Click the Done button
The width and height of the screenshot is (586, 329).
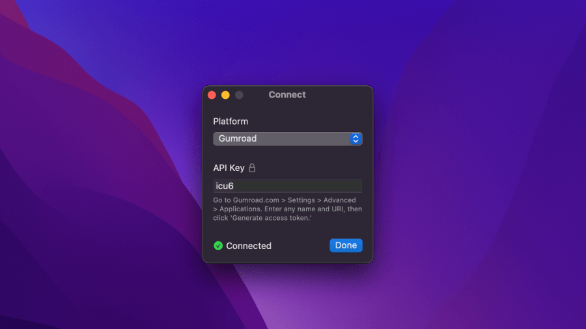pos(346,245)
